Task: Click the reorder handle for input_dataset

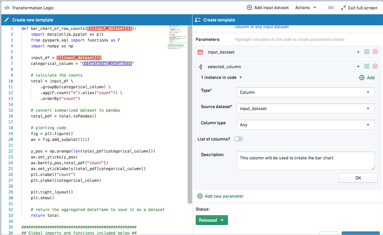Action: [367, 52]
